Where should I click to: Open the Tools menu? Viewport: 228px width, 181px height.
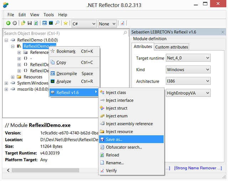[x=48, y=15]
